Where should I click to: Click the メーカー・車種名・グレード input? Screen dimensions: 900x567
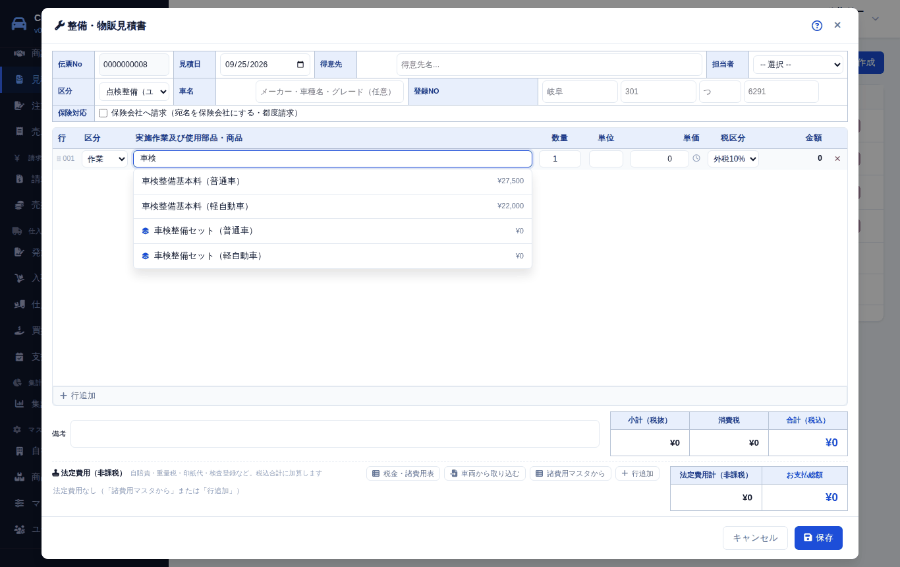point(329,92)
